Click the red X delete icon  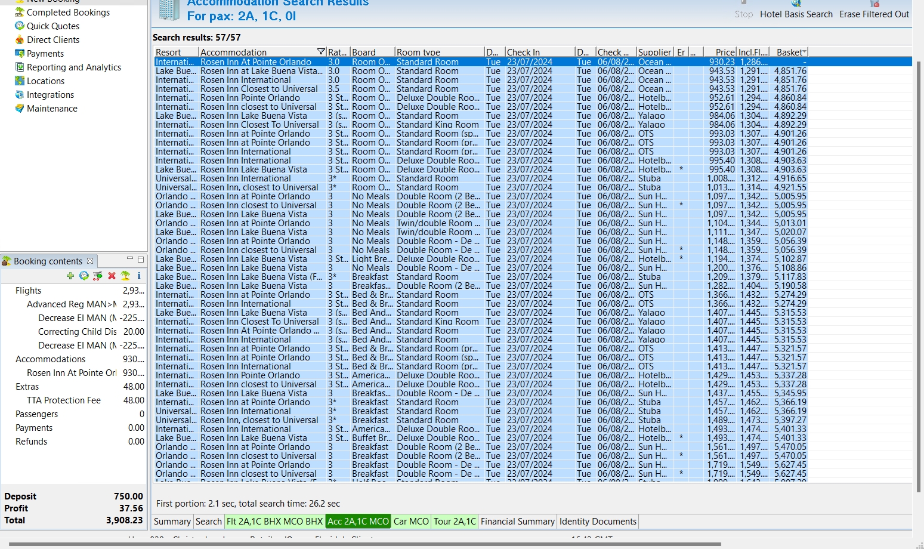(112, 276)
